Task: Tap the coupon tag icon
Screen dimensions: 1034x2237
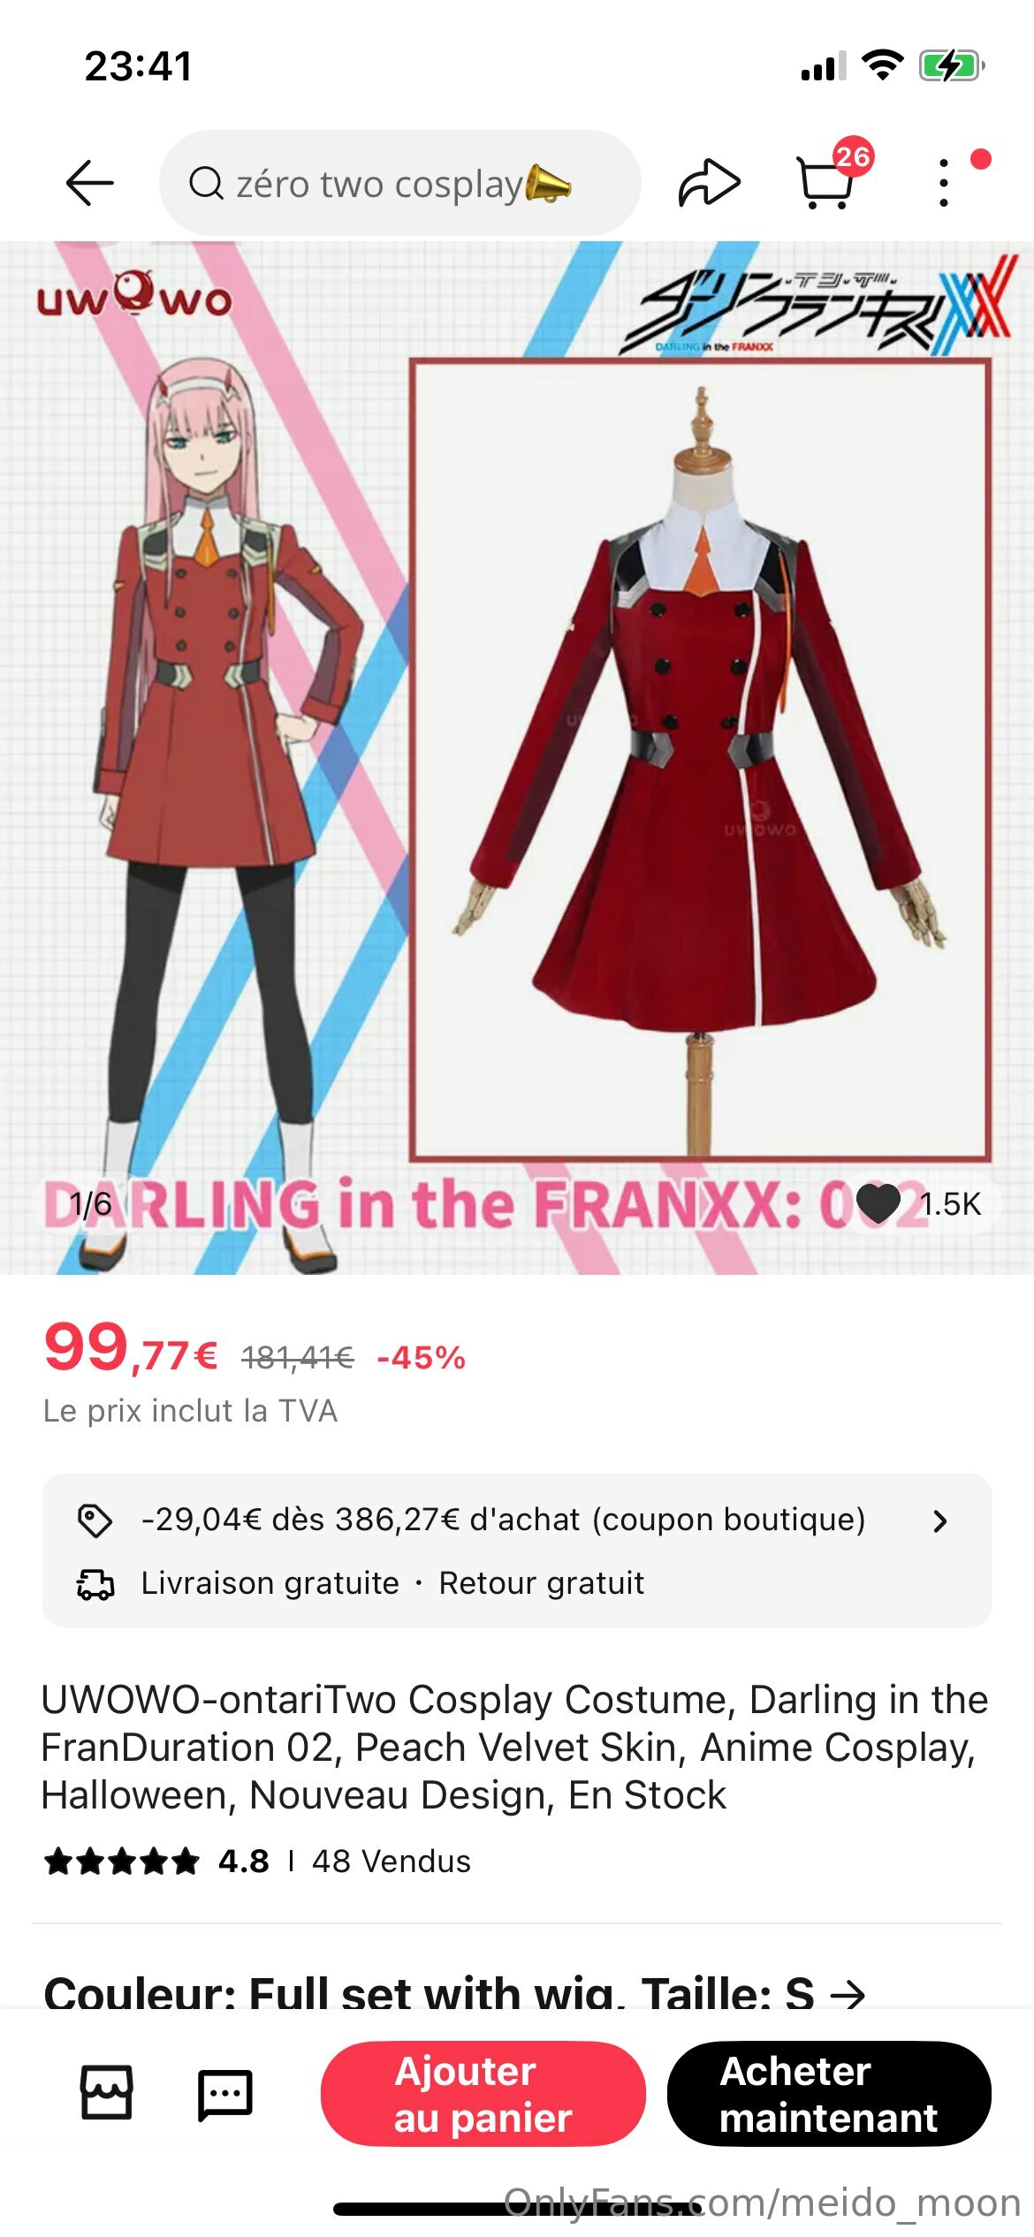Action: pyautogui.click(x=95, y=1520)
